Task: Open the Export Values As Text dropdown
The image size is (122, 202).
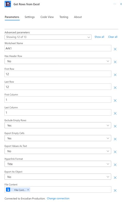Action: click(58, 151)
